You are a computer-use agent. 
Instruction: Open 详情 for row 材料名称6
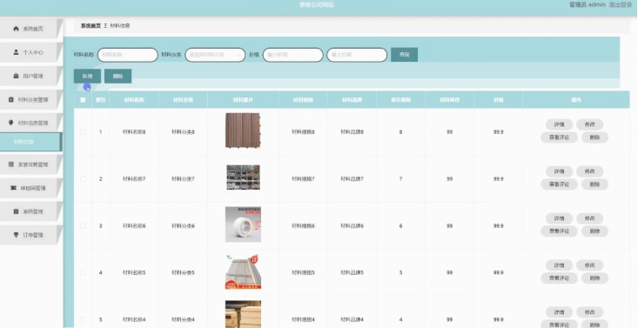559,218
